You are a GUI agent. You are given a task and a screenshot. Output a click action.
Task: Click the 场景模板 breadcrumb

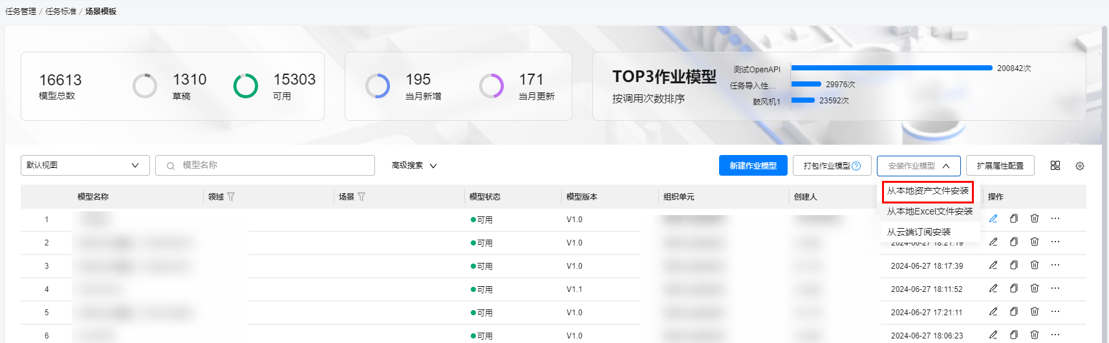(x=101, y=11)
